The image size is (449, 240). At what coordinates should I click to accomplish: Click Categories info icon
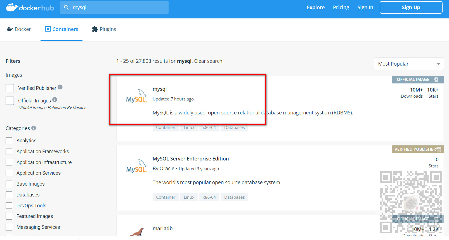click(34, 128)
